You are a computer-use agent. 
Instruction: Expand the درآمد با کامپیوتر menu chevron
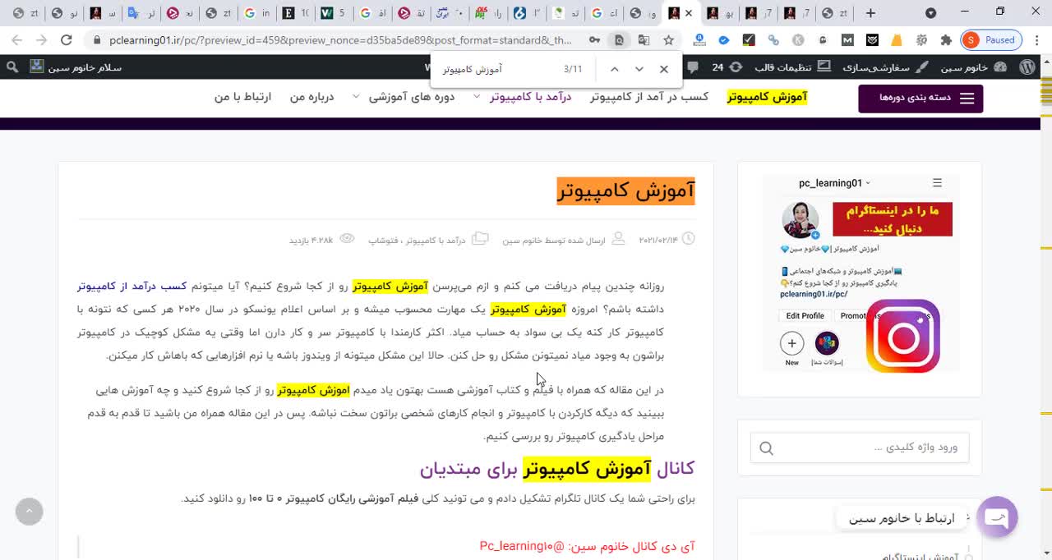[x=476, y=96]
